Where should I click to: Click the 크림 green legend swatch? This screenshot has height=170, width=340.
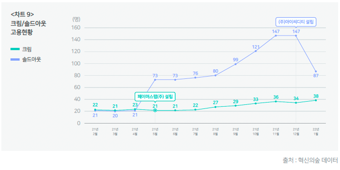click(15, 49)
